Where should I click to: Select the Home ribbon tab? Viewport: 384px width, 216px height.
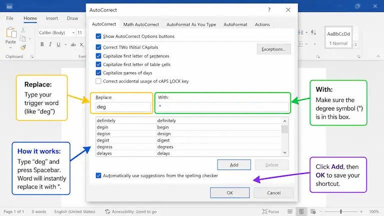click(30, 18)
